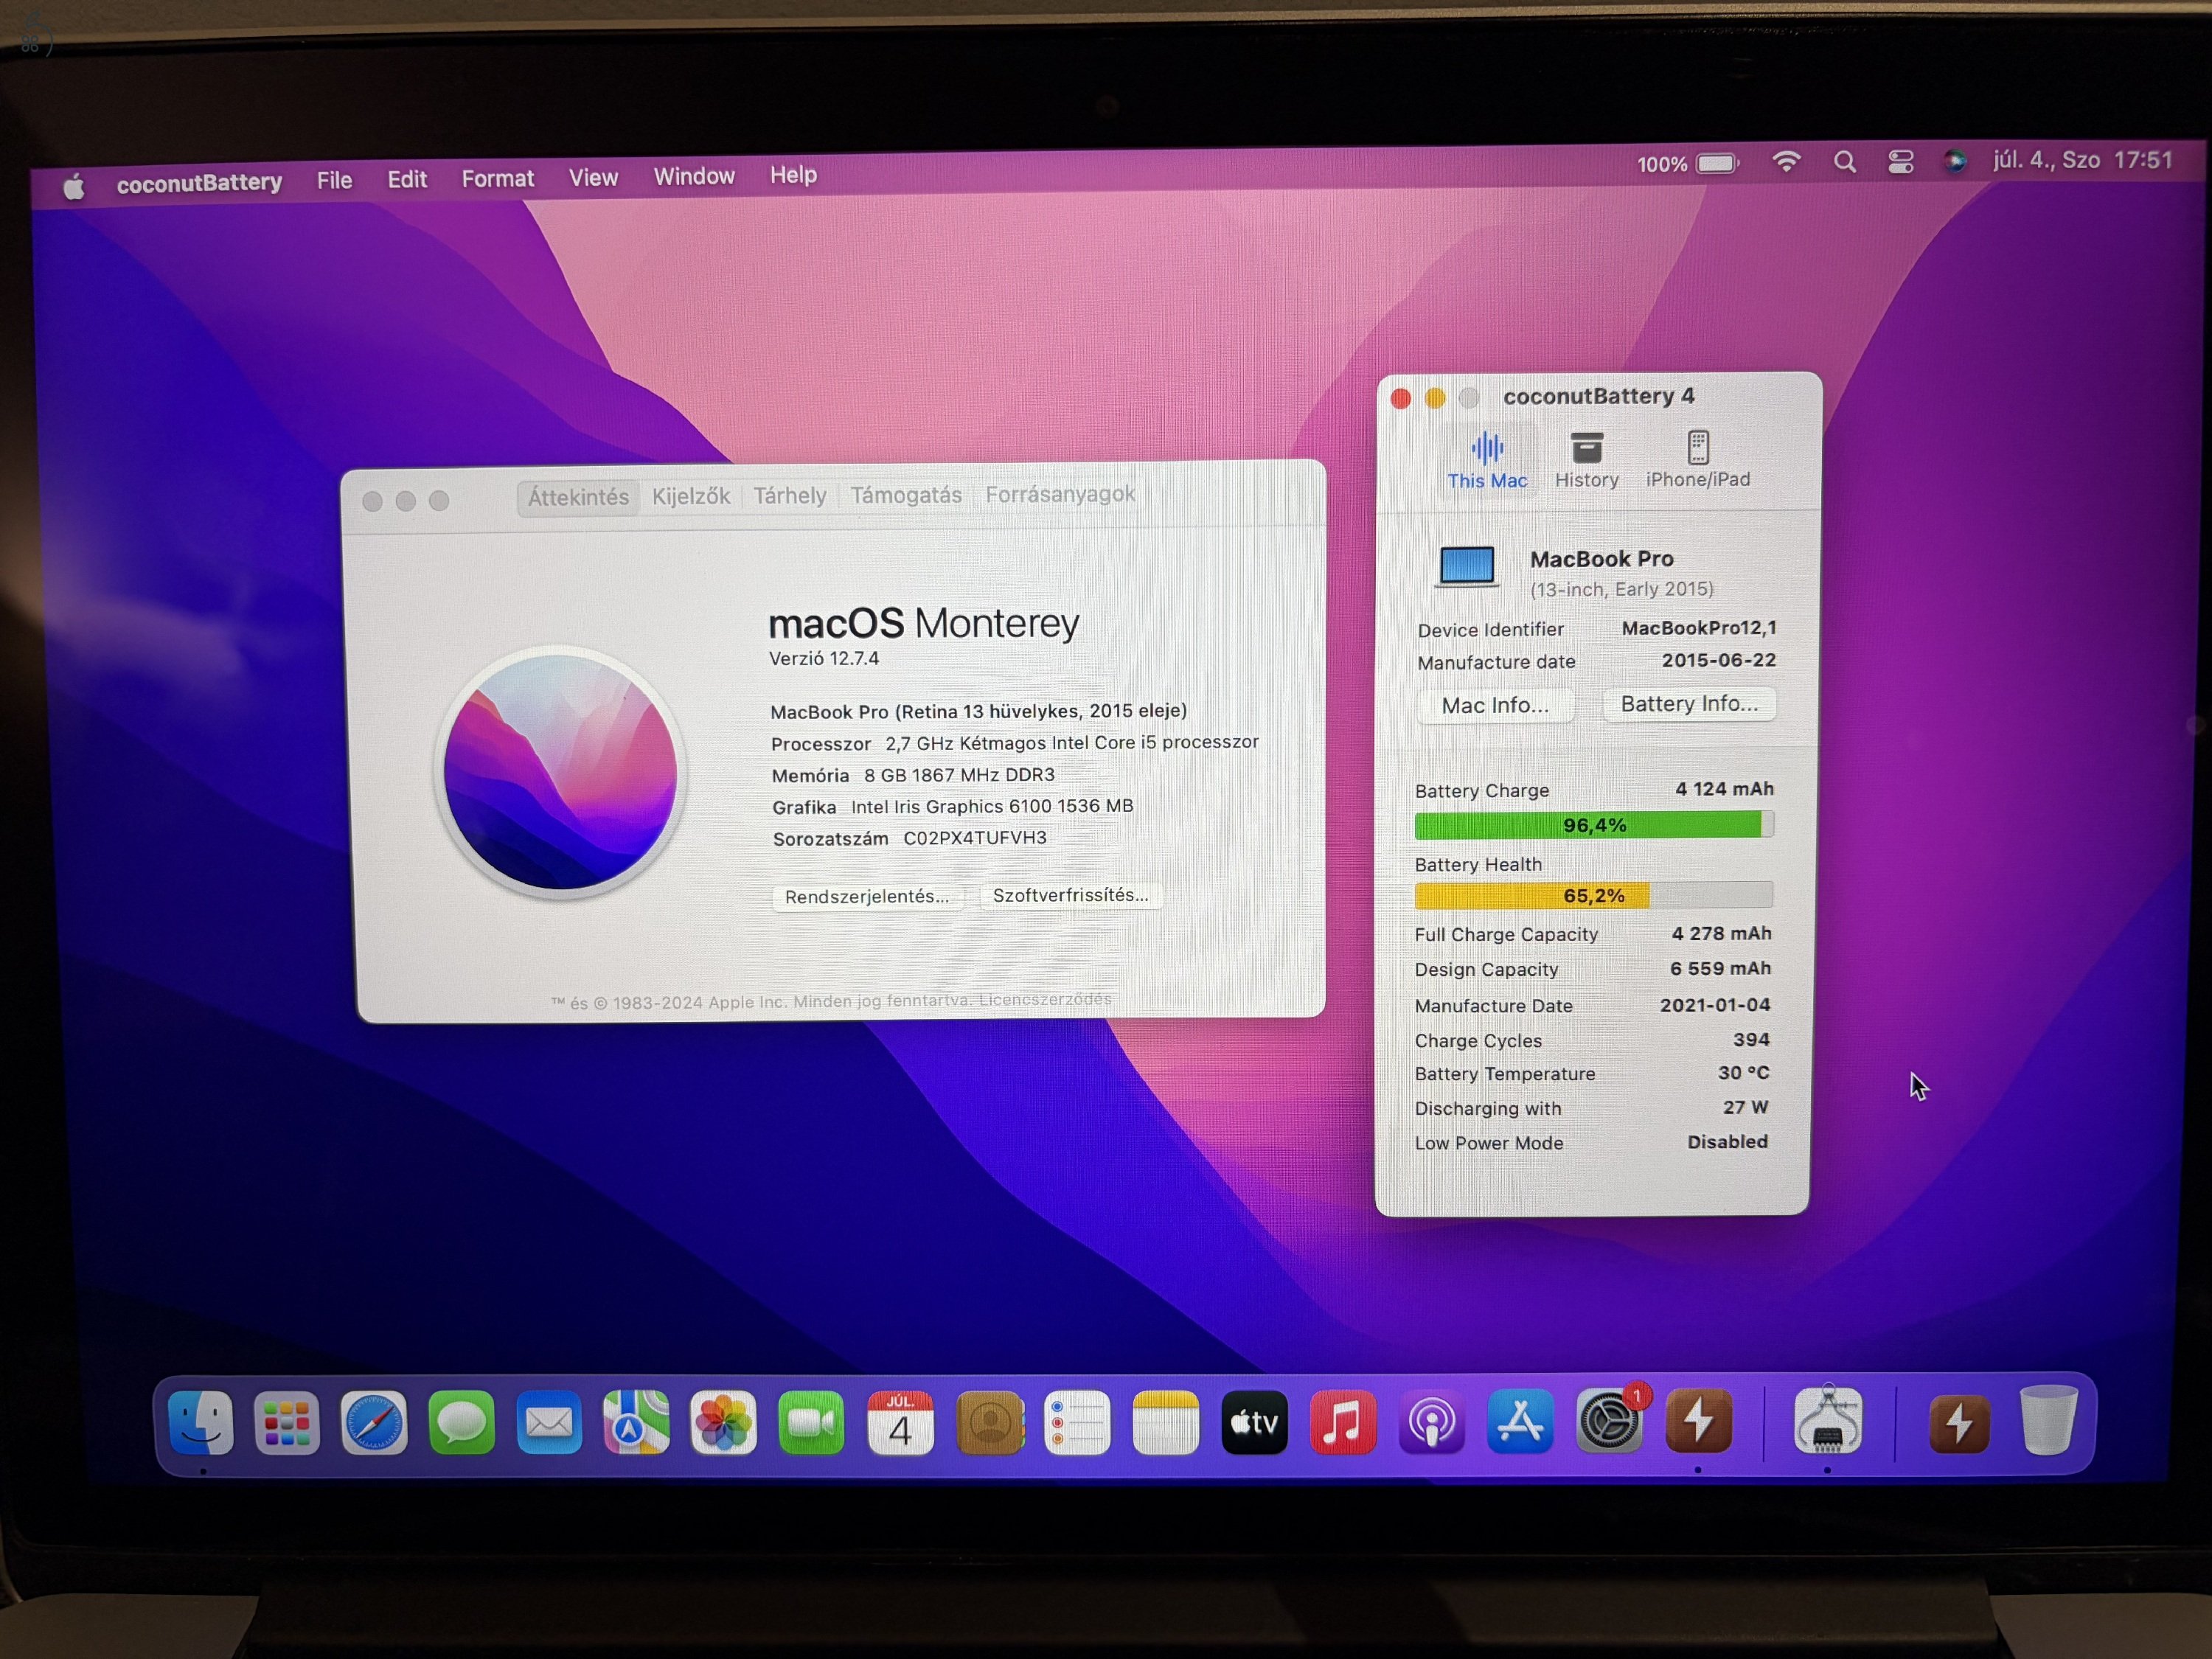Viewport: 2212px width, 1659px height.
Task: Open the File menu
Action: tap(334, 181)
